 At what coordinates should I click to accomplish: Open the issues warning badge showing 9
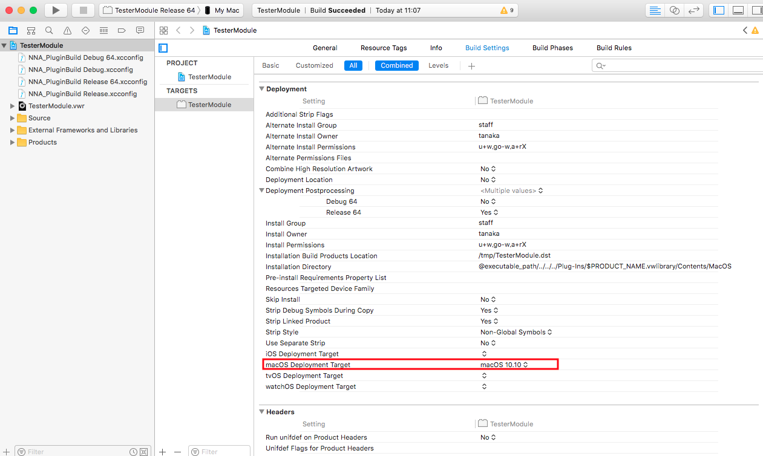point(507,10)
